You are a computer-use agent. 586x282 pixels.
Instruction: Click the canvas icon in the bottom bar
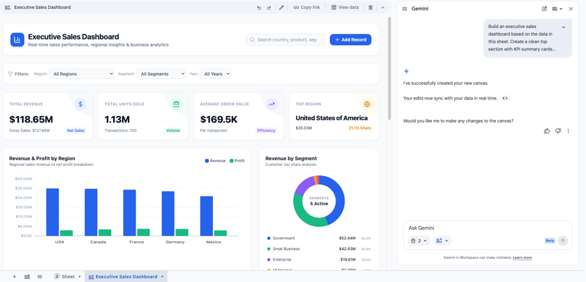(x=27, y=276)
